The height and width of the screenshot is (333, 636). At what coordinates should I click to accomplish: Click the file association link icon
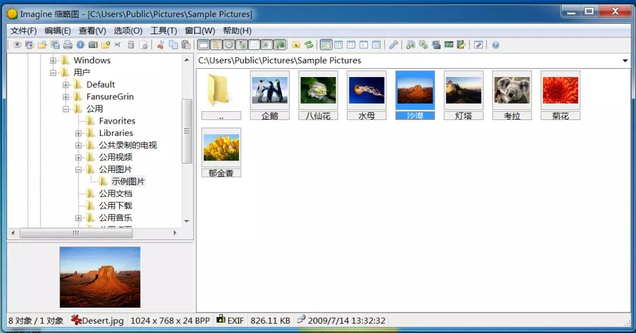479,45
